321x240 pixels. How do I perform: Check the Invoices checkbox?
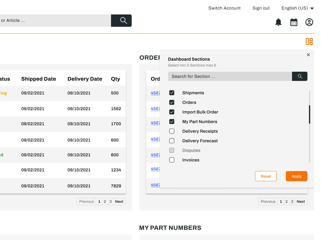click(172, 160)
